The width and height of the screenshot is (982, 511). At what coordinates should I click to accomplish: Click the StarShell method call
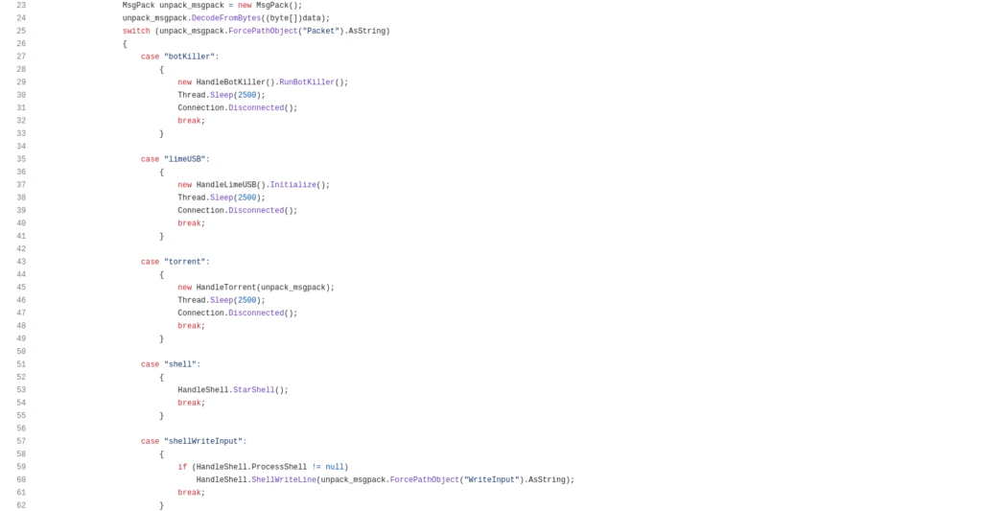click(x=253, y=390)
